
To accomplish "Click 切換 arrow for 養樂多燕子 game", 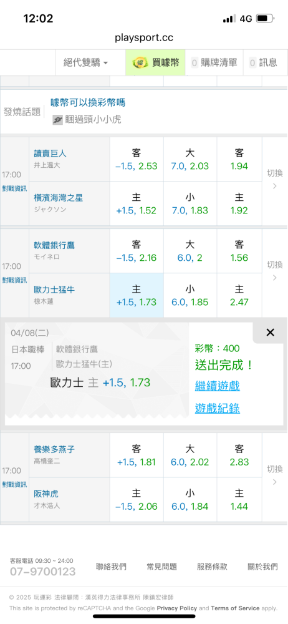I will coord(275,475).
